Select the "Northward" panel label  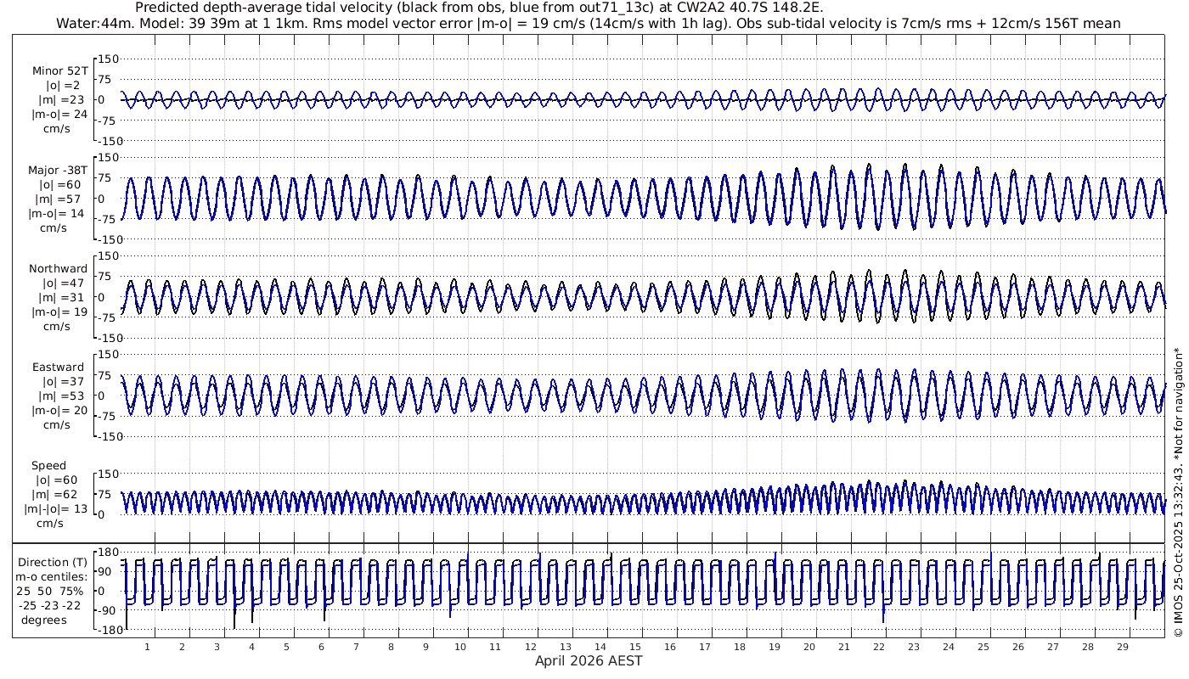[x=58, y=269]
